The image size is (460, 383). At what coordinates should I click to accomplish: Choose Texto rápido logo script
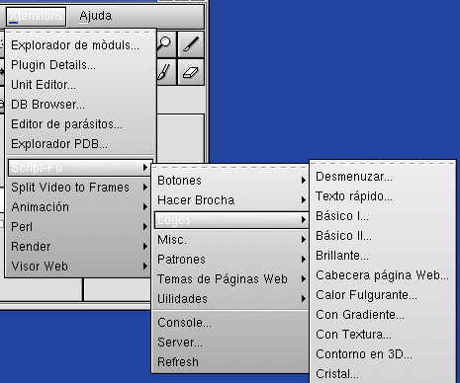[383, 196]
